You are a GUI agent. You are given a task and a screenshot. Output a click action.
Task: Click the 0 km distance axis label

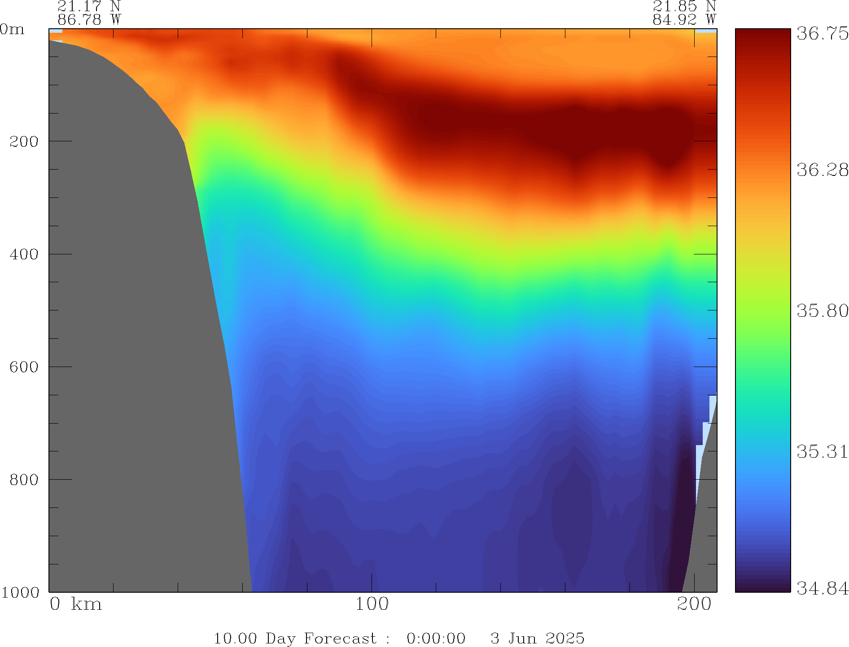(x=75, y=604)
